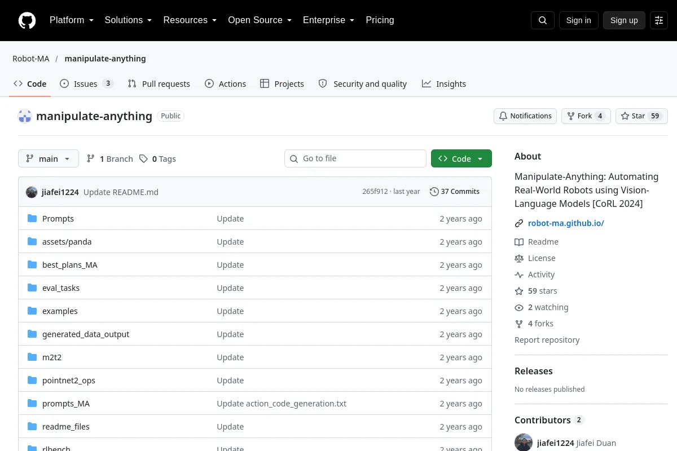Click the scales icon next to License
Image resolution: width=677 pixels, height=451 pixels.
pos(519,258)
